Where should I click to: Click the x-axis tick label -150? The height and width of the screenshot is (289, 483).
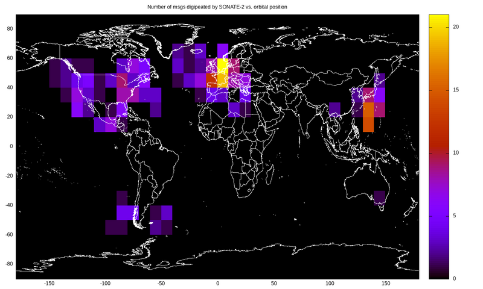[x=49, y=284]
